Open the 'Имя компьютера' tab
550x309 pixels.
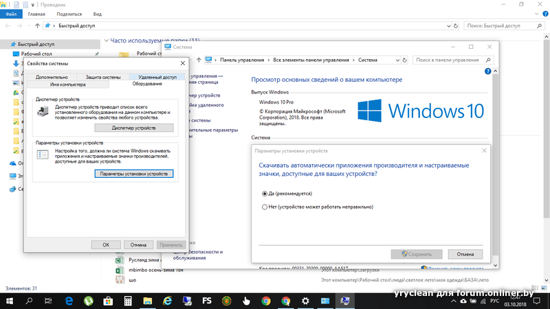click(x=67, y=84)
